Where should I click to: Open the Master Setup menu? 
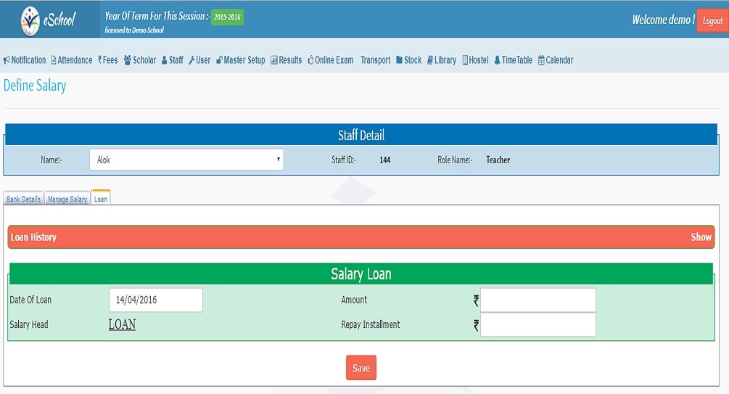click(x=240, y=60)
